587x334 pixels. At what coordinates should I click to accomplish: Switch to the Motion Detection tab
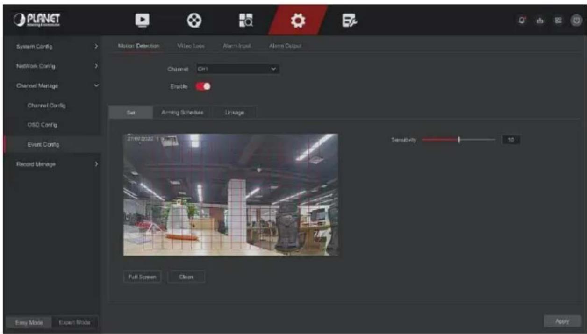coord(139,46)
